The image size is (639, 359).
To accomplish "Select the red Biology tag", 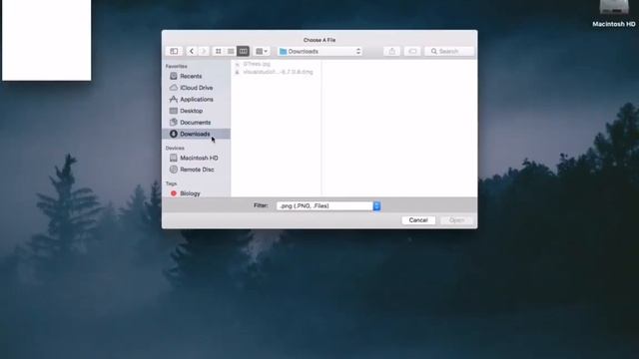I will (197, 193).
